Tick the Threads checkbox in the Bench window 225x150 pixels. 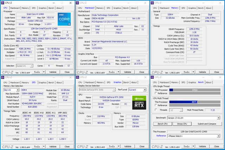click(156, 110)
